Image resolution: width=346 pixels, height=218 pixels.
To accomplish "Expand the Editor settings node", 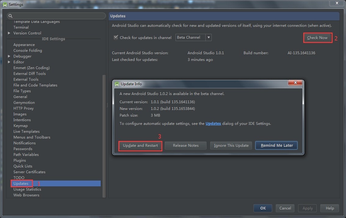I will [9, 62].
